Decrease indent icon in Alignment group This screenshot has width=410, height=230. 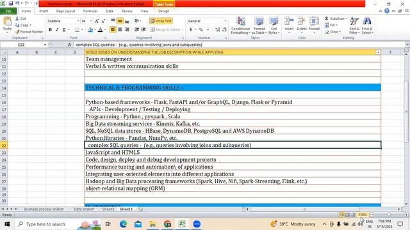[136, 29]
